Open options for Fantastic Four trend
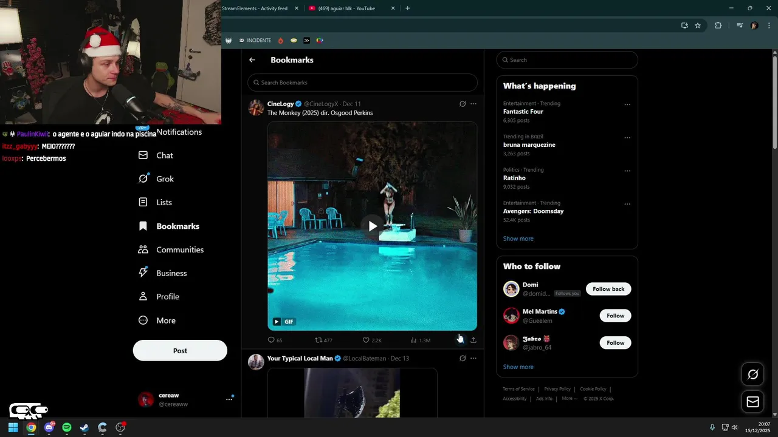The height and width of the screenshot is (437, 778). (x=627, y=104)
